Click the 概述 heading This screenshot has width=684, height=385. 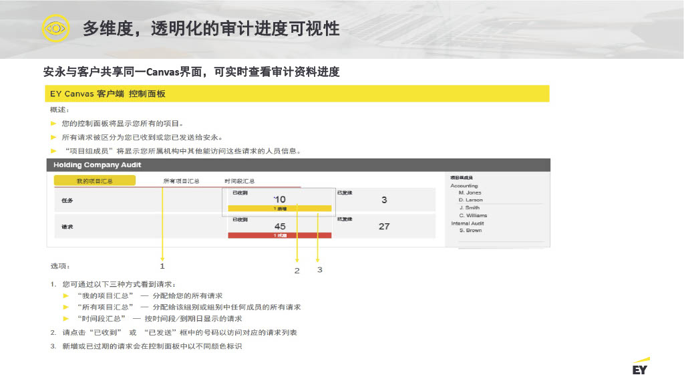59,110
